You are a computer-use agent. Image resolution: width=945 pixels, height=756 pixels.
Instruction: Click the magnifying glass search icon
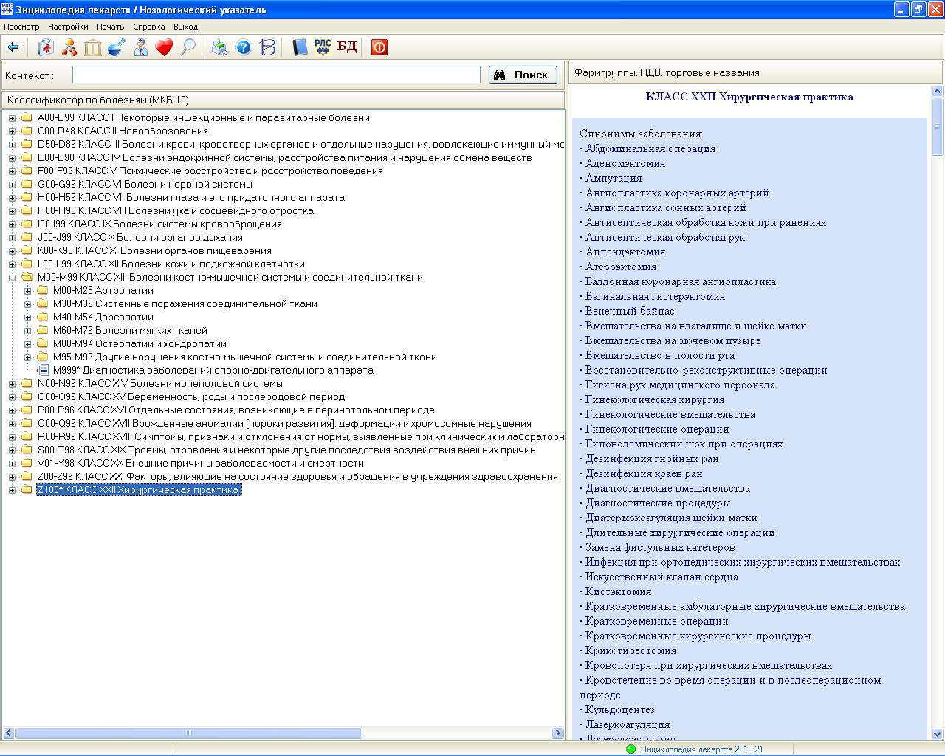[188, 47]
